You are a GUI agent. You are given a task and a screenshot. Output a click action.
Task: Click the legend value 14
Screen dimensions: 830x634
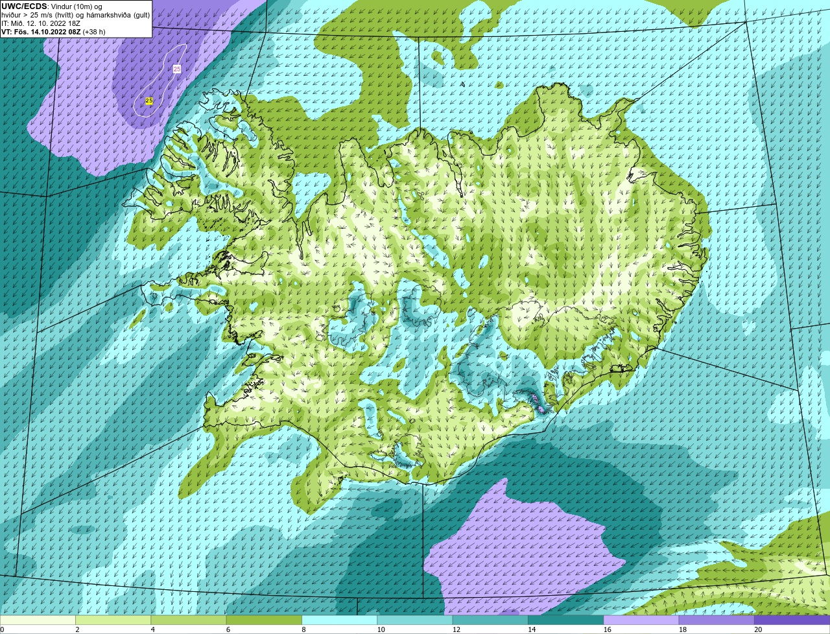tap(532, 629)
